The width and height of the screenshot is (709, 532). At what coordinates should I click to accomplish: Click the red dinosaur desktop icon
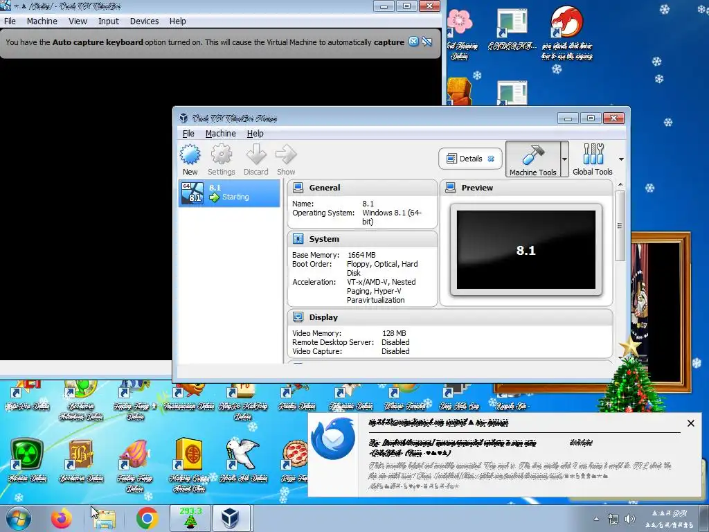(566, 21)
